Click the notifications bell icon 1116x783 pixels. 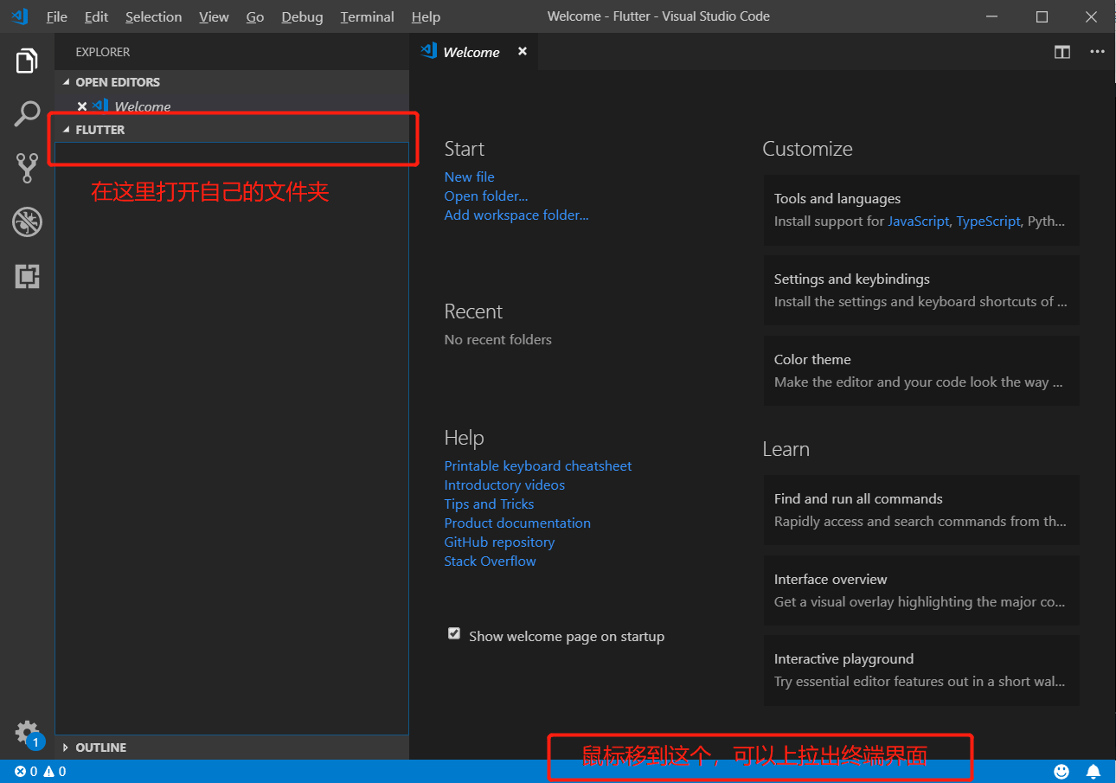[x=1094, y=772]
